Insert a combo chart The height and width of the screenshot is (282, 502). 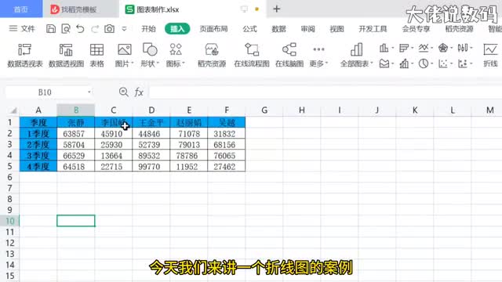click(x=404, y=63)
